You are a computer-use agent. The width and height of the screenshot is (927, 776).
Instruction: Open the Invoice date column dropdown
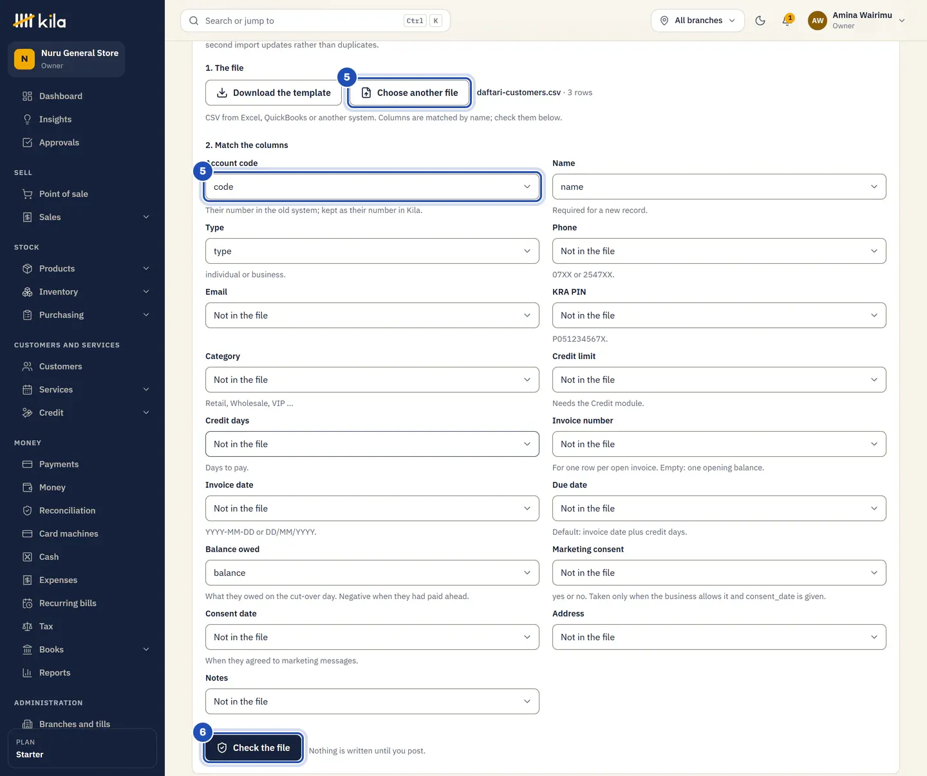(x=372, y=508)
